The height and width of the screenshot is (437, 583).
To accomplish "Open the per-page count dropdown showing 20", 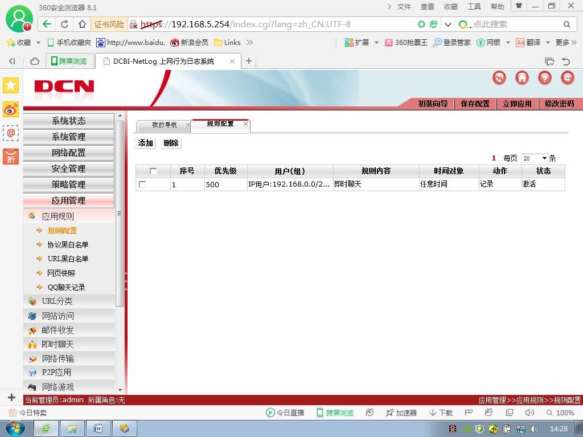I will pyautogui.click(x=534, y=158).
